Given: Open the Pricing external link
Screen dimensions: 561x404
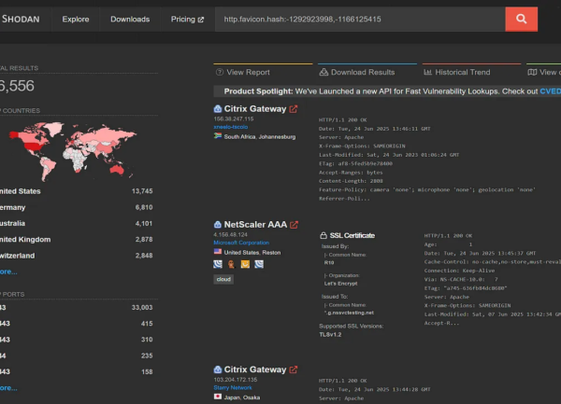Looking at the screenshot, I should click(187, 20).
